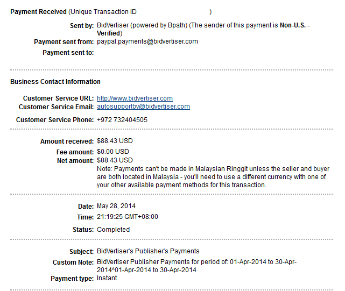Viewport: 345px width, 291px height.
Task: Click the paypal.payments@bidvertiser.com sender address
Action: click(147, 41)
